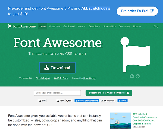Click the Download button
The width and height of the screenshot is (163, 131).
click(57, 68)
